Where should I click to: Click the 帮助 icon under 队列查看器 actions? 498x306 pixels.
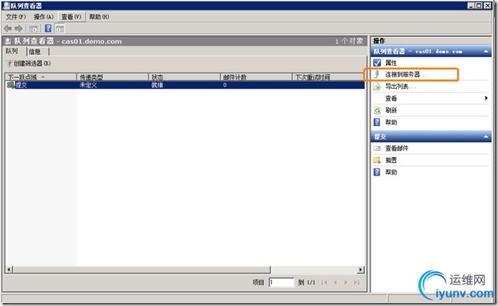377,122
